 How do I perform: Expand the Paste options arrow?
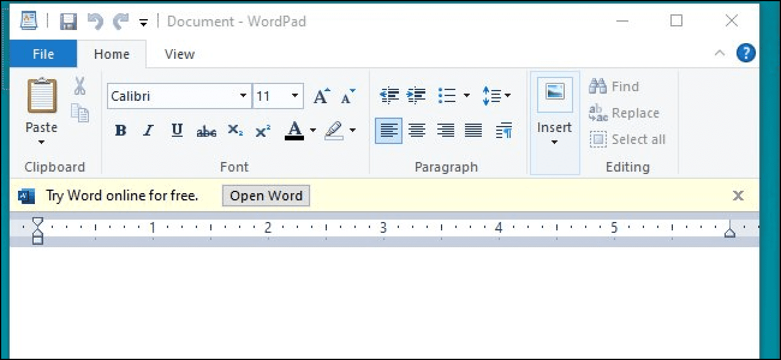(x=41, y=142)
